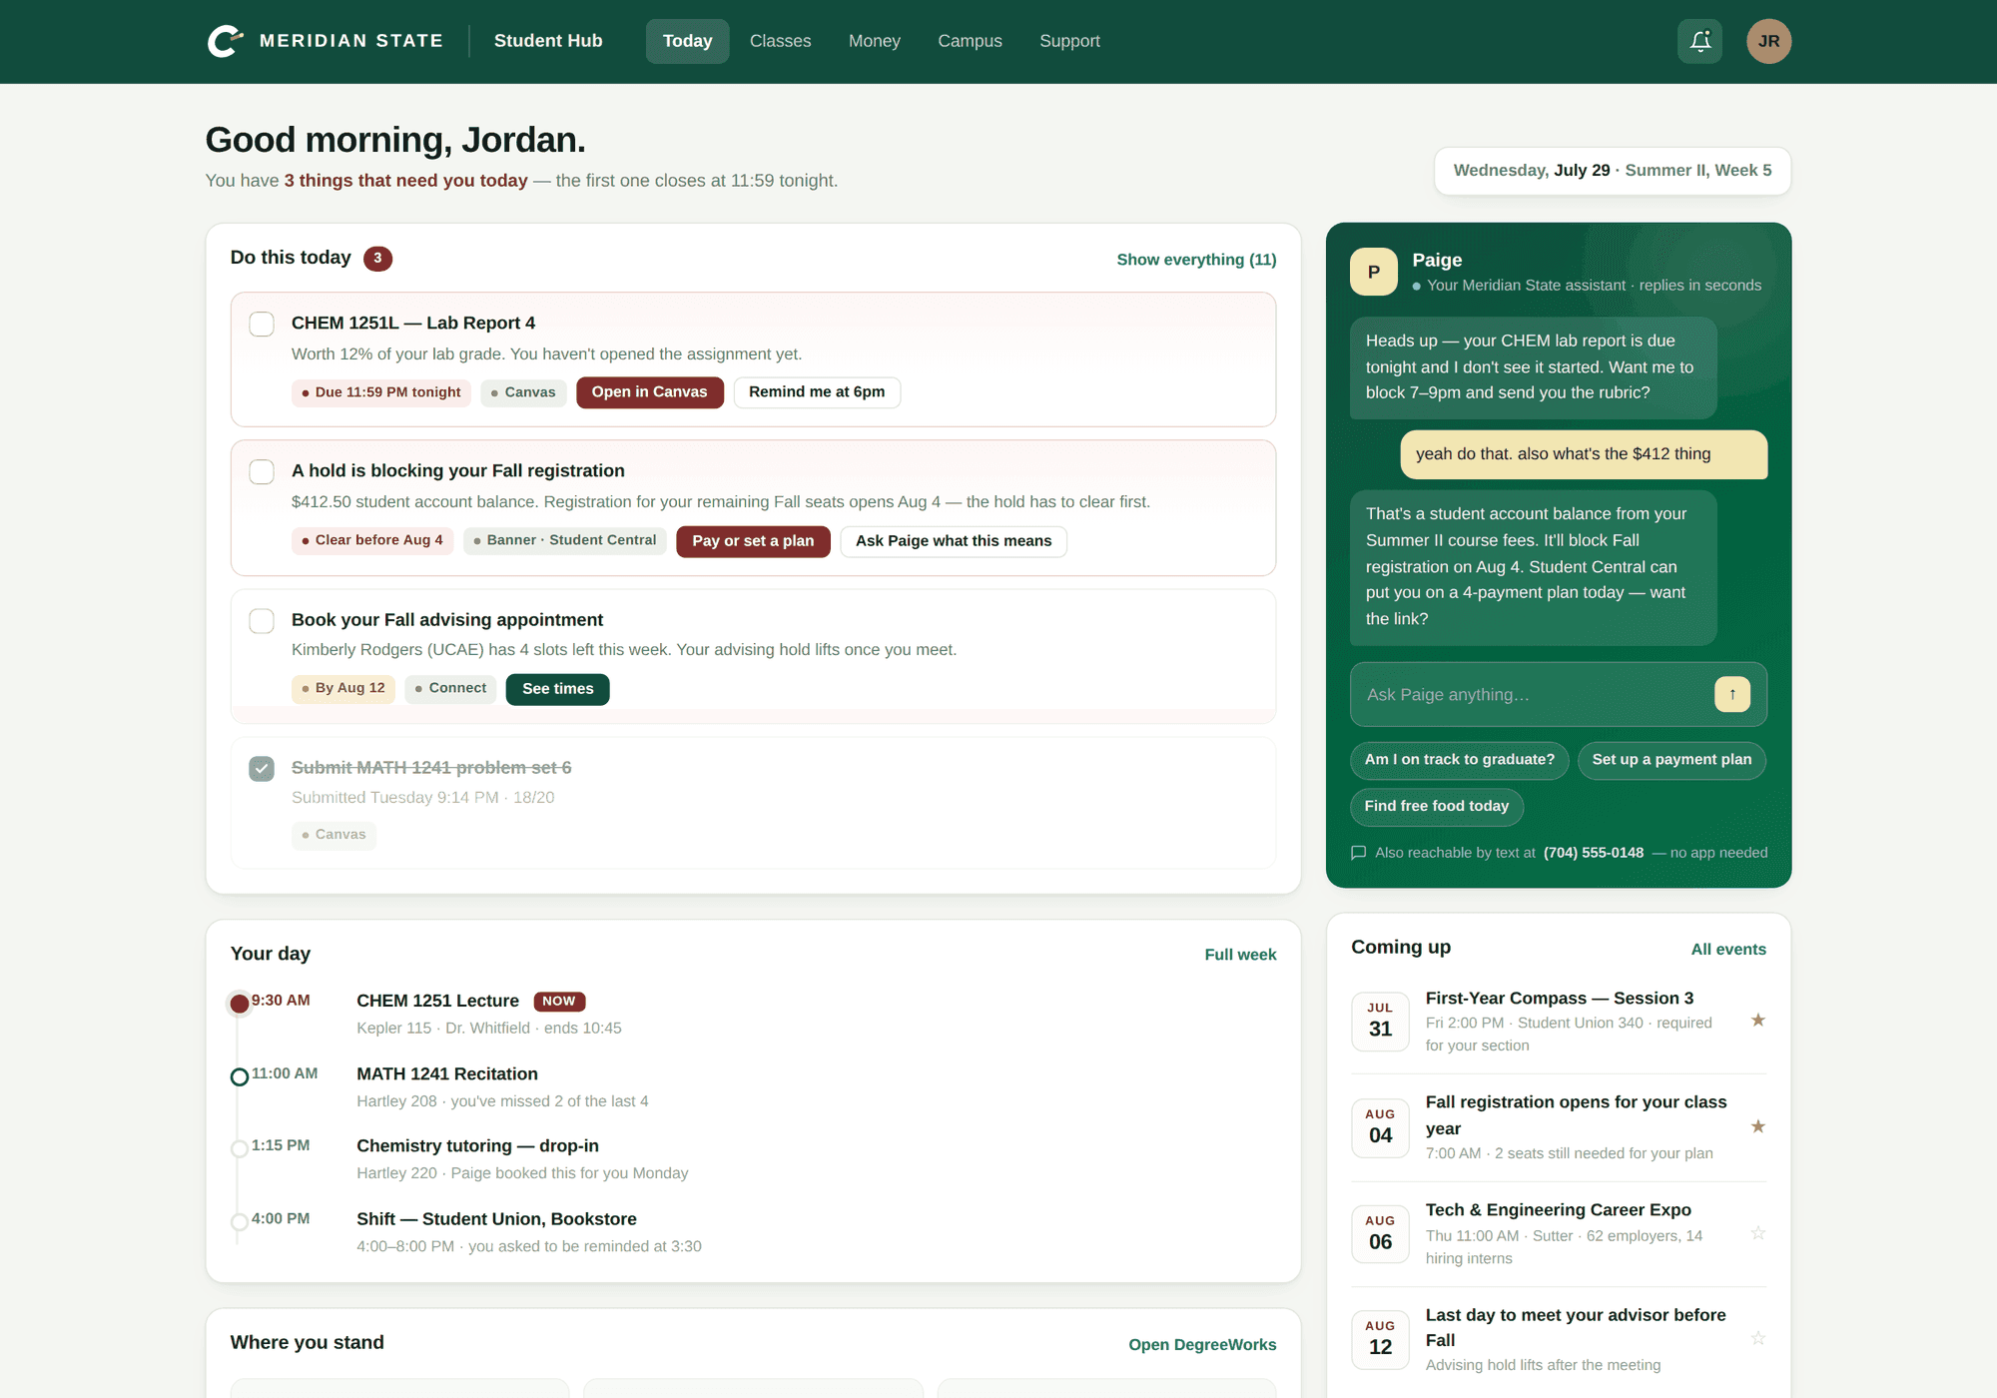Click the Connect tag
Screen dimensions: 1997x1398
pos(450,689)
